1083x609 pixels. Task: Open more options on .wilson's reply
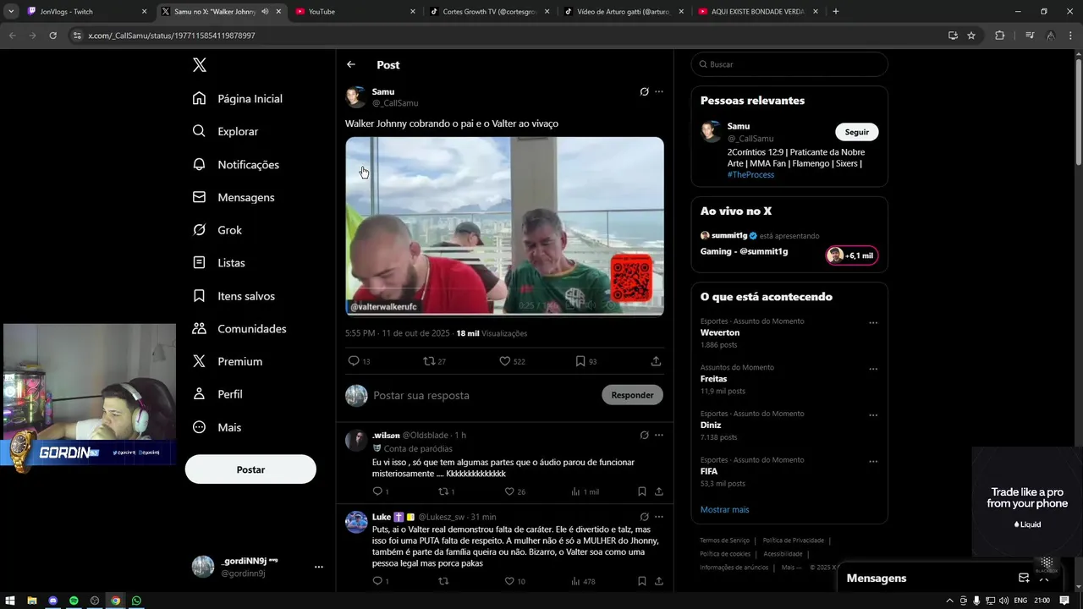(659, 435)
